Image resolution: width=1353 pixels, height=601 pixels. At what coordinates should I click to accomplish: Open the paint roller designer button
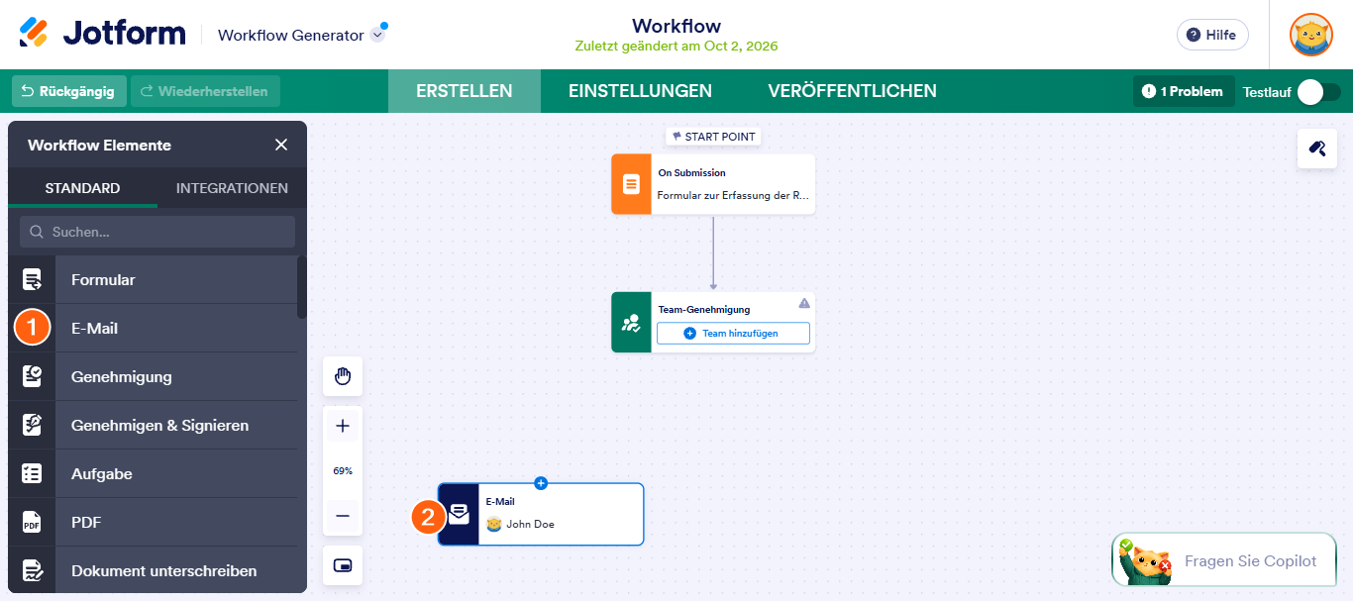point(1317,149)
